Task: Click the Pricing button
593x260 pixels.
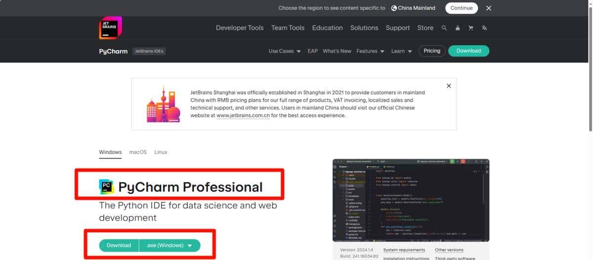Action: click(x=432, y=51)
